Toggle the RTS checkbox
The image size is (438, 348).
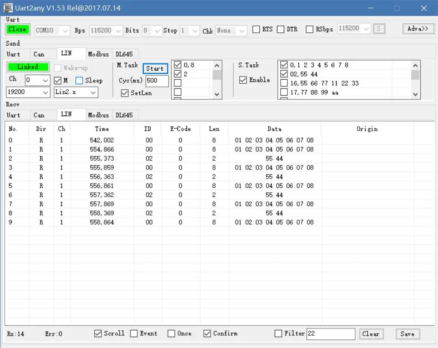tap(256, 29)
